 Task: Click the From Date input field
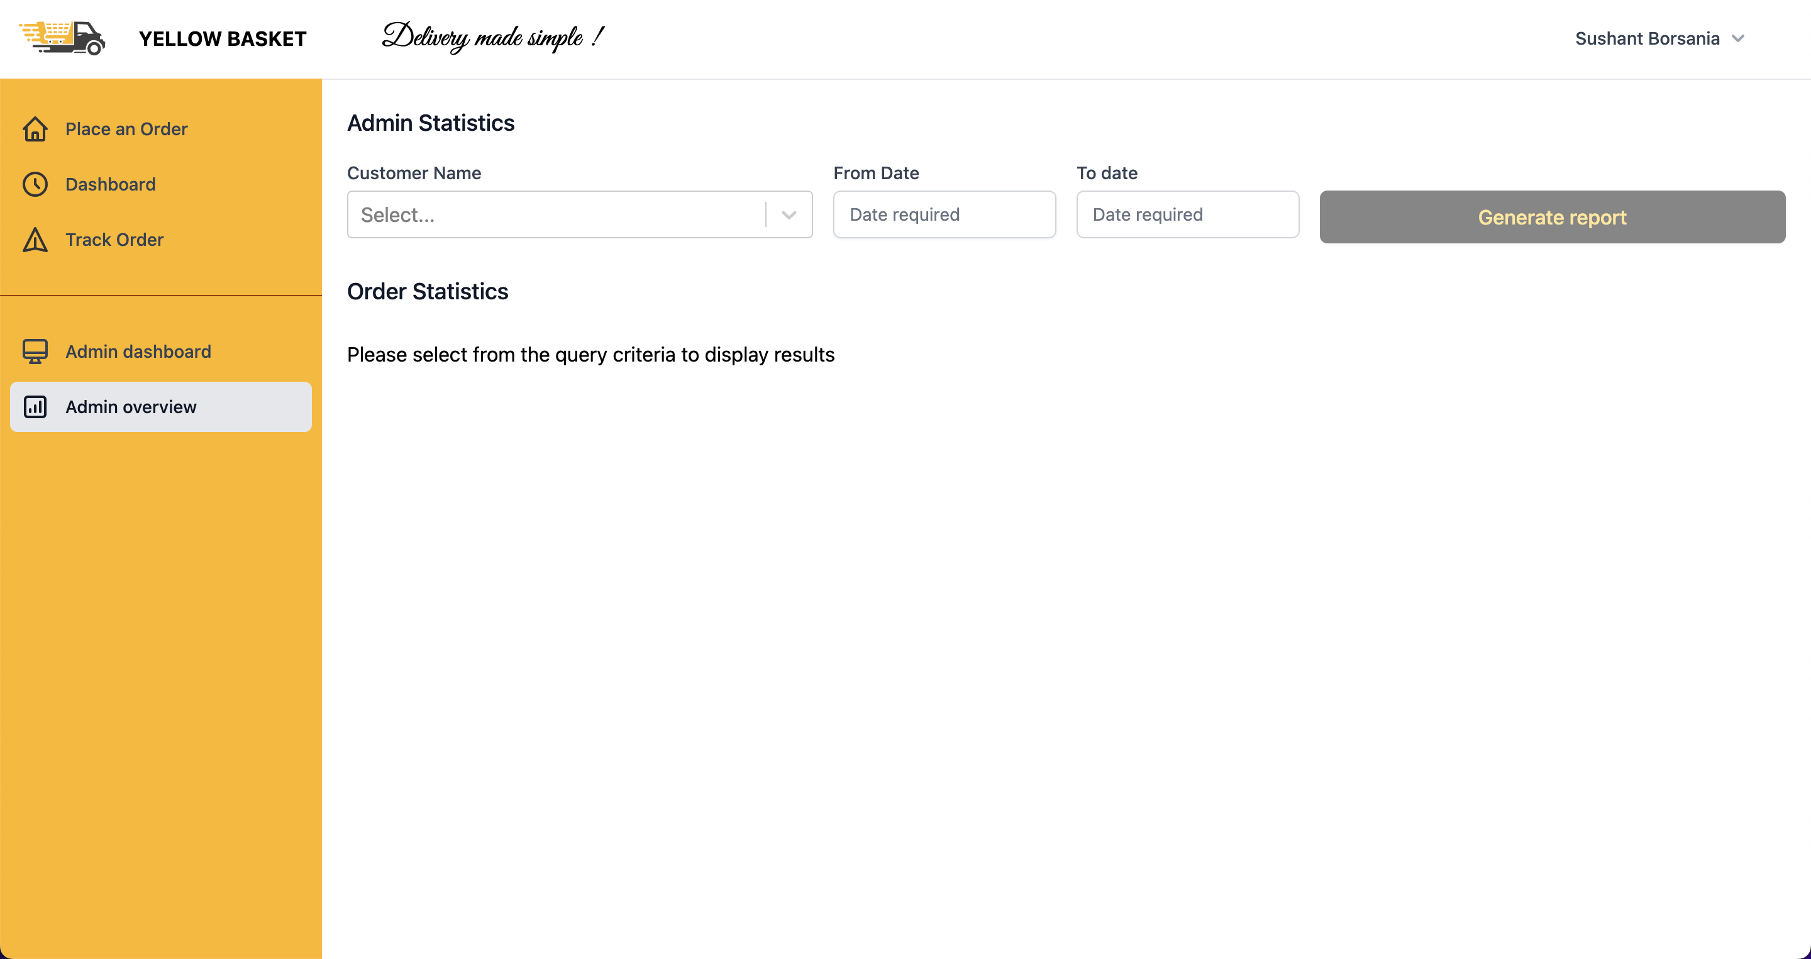943,214
